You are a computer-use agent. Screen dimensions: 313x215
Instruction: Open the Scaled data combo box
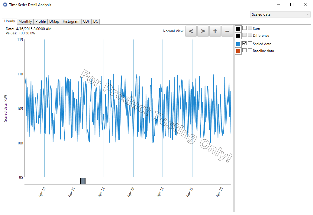[280, 14]
